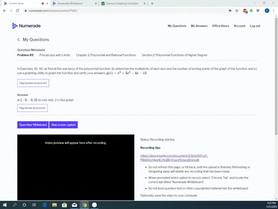
Task: Click the Precalculus with Limits text
Action: 54,55
